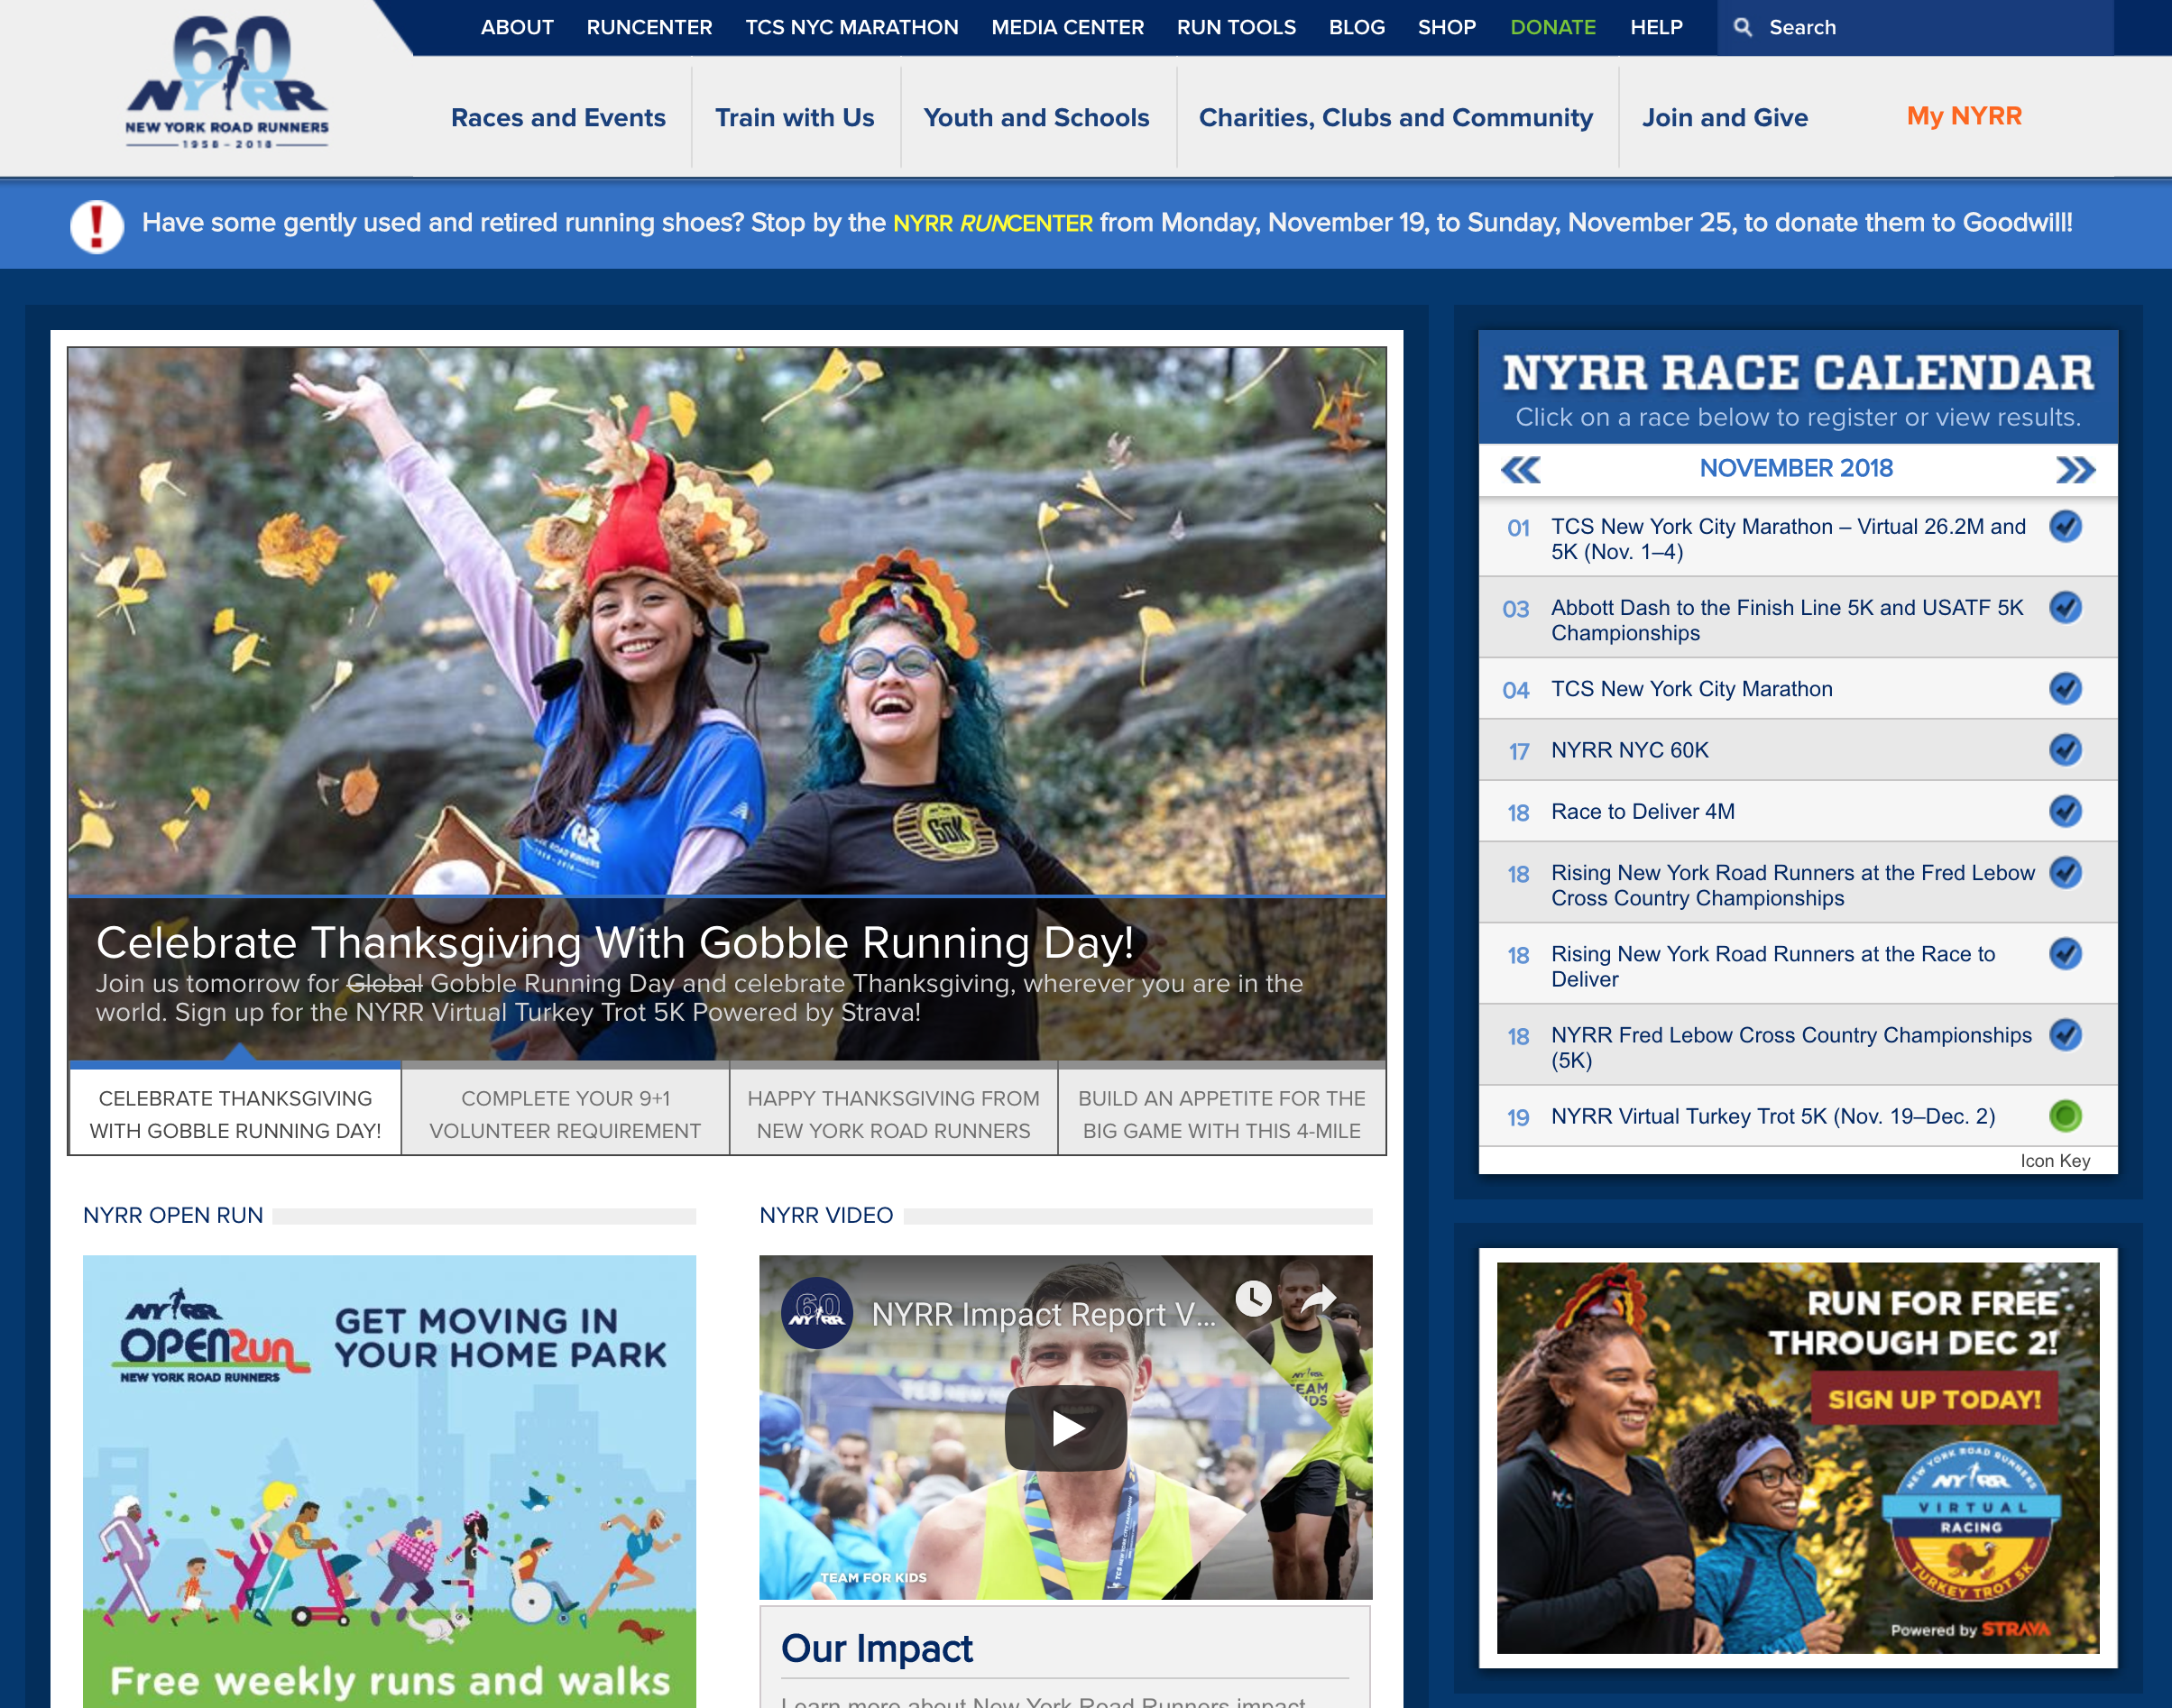
Task: Open NYRR Virtual Turkey Trot 5K entry
Action: coord(1773,1116)
